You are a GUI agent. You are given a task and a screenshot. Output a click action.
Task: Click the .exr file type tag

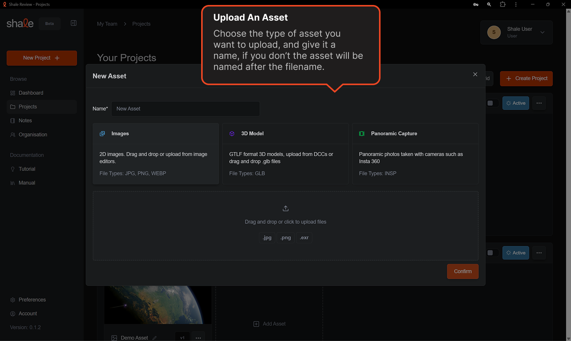click(x=304, y=238)
